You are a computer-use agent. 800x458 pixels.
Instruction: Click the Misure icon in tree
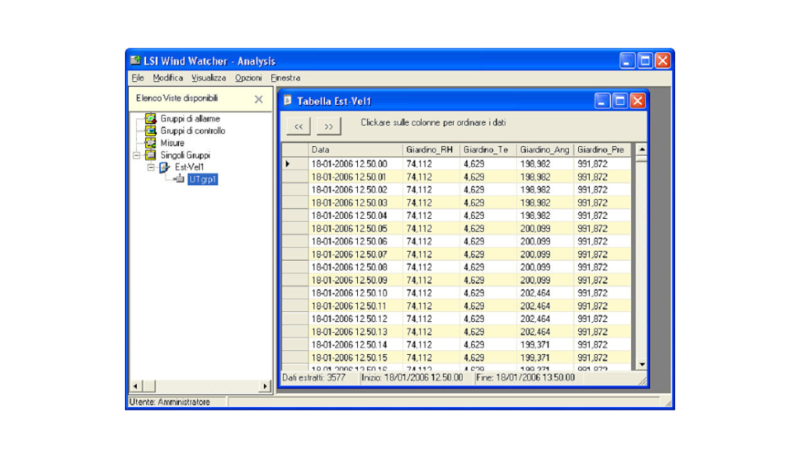(x=151, y=143)
